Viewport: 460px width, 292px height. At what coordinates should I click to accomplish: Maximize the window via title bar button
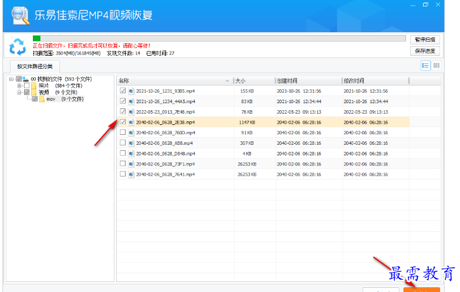click(425, 5)
